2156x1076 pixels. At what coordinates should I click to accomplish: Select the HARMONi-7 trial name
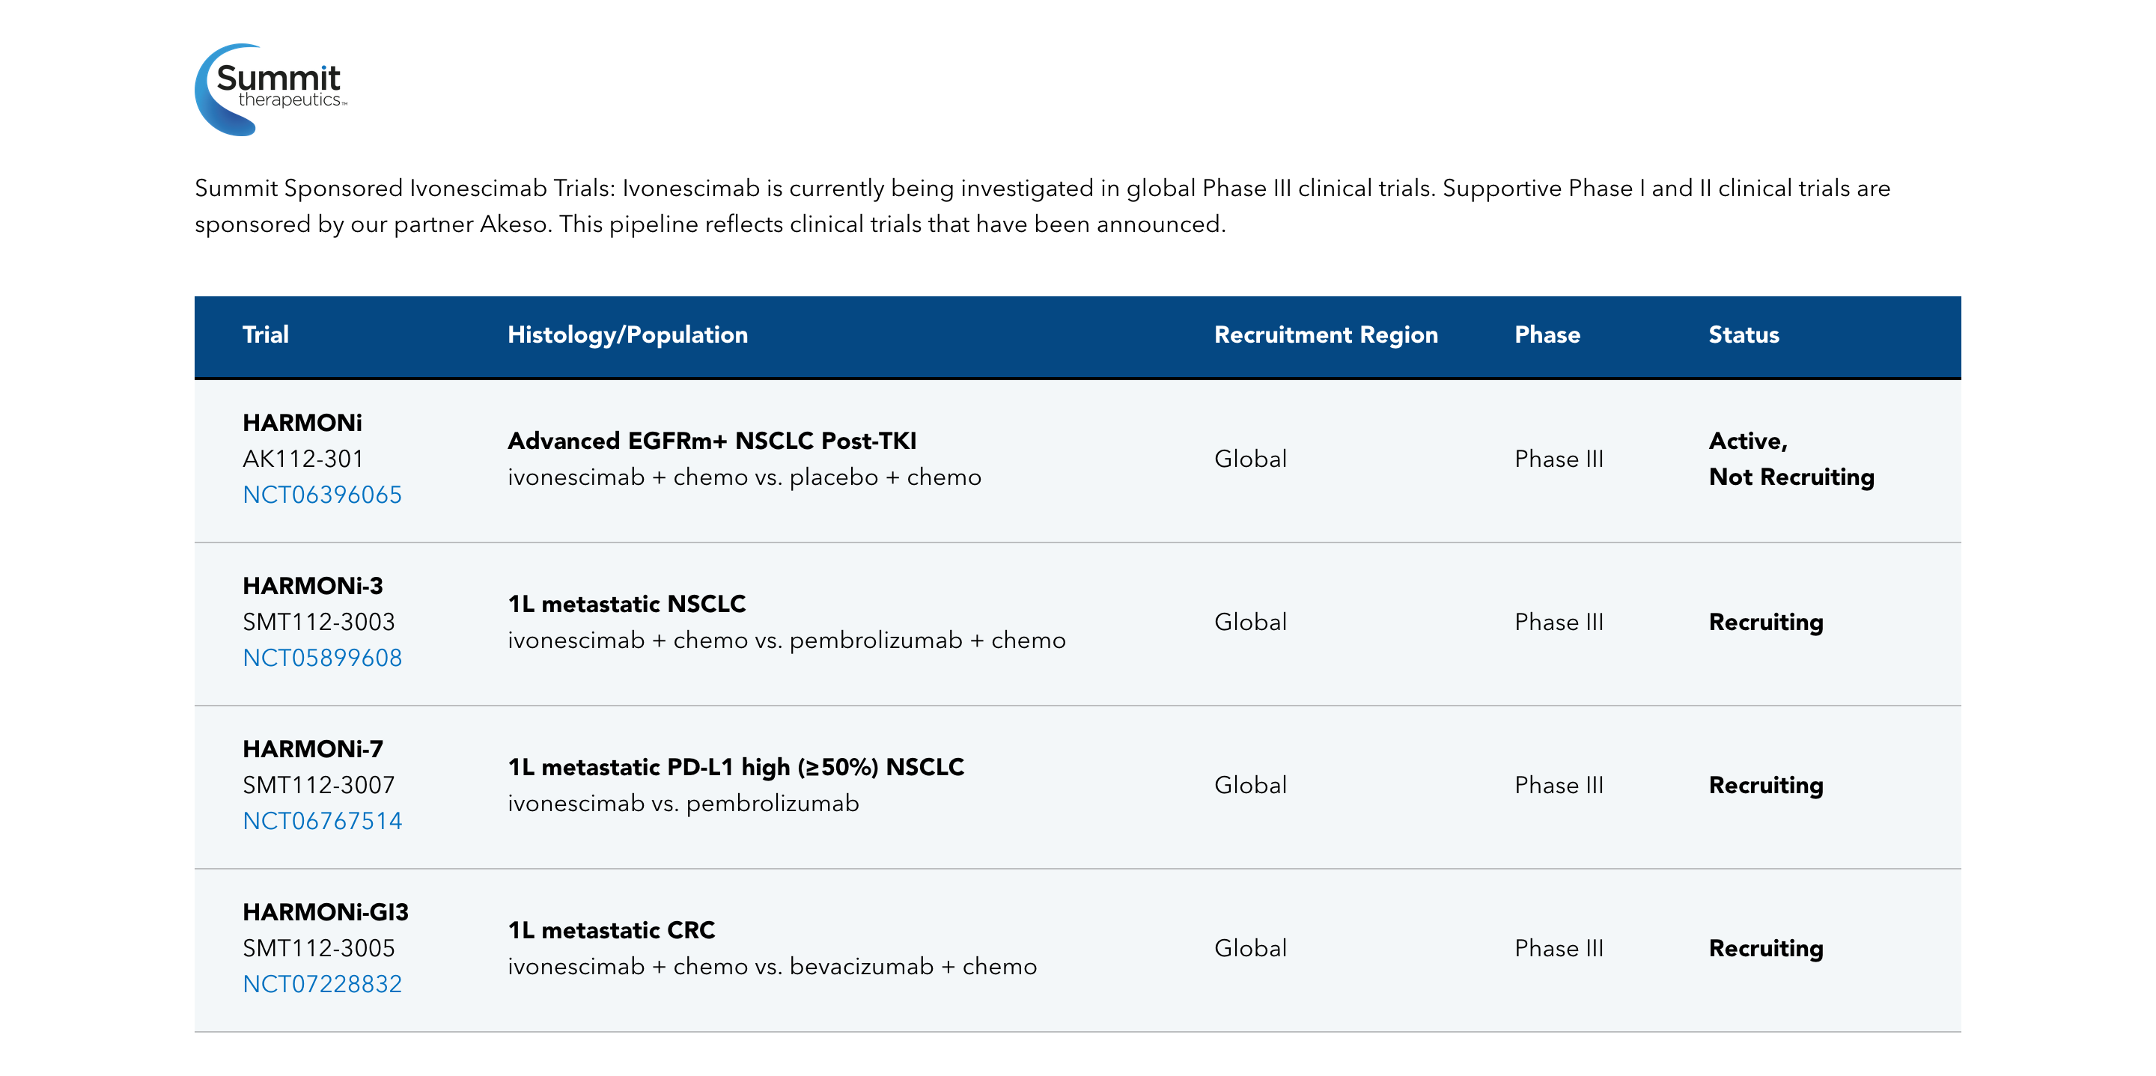[312, 749]
